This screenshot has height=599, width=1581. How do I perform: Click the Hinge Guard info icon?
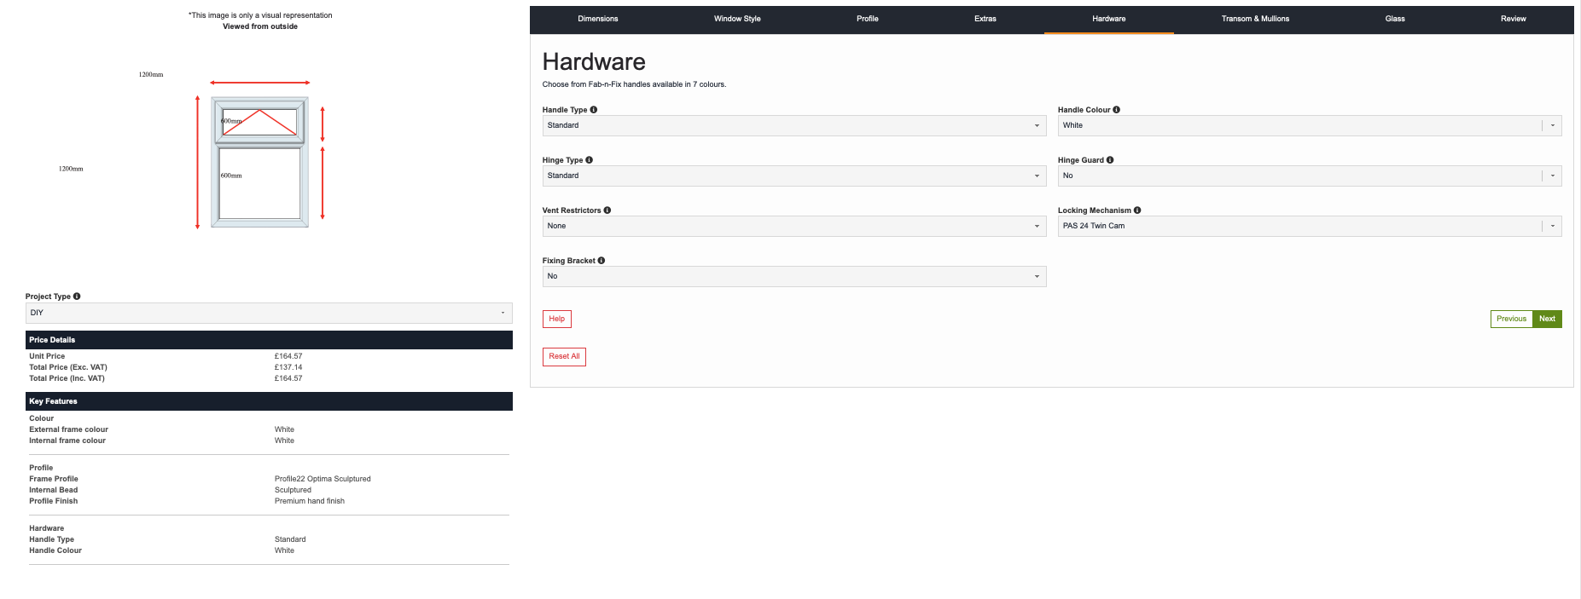(1110, 160)
